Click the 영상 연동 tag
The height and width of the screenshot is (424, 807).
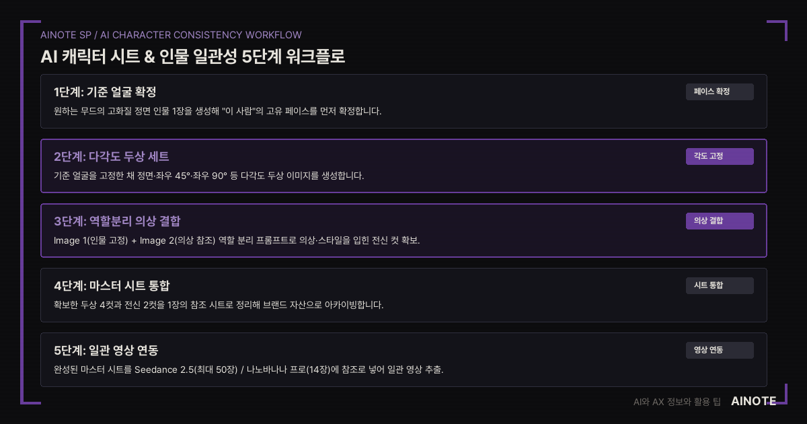[x=720, y=350]
